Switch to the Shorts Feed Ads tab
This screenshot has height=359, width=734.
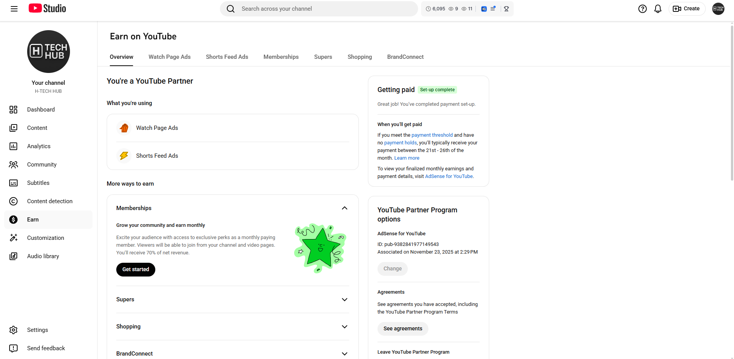coord(227,57)
